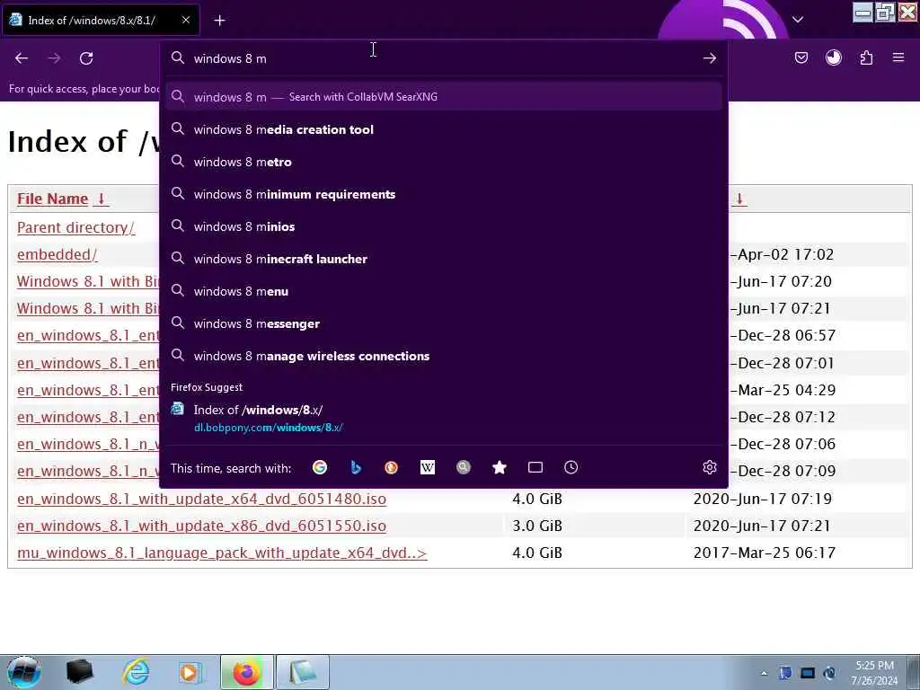Select suggestion windows 8 messenger

[444, 323]
